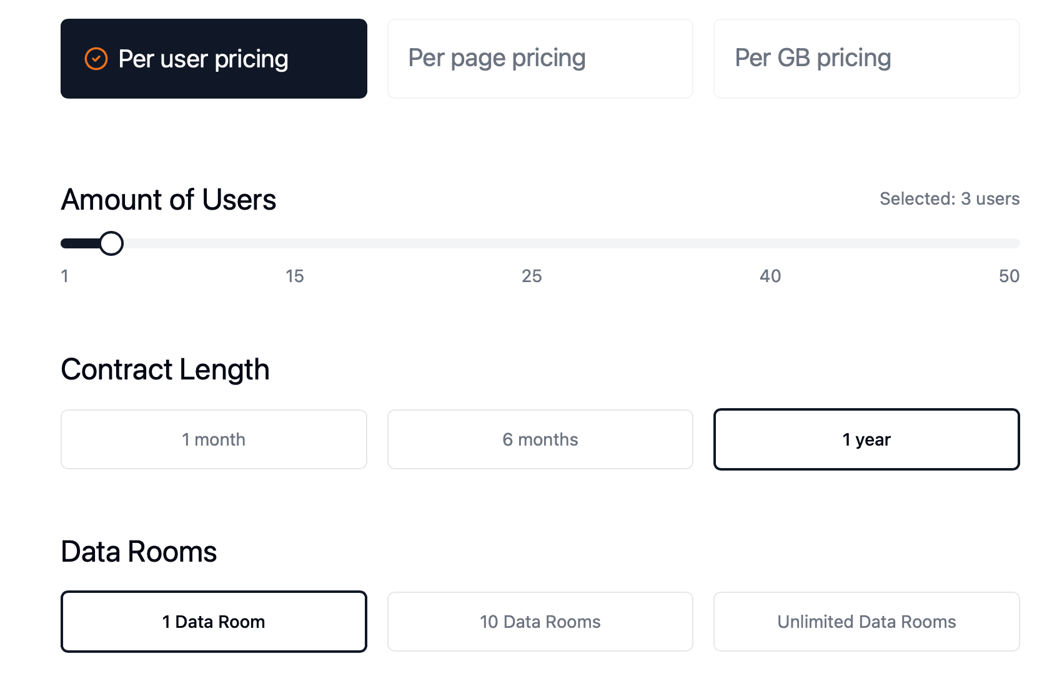Image resolution: width=1062 pixels, height=694 pixels.
Task: Switch to Per page pricing
Action: click(540, 58)
